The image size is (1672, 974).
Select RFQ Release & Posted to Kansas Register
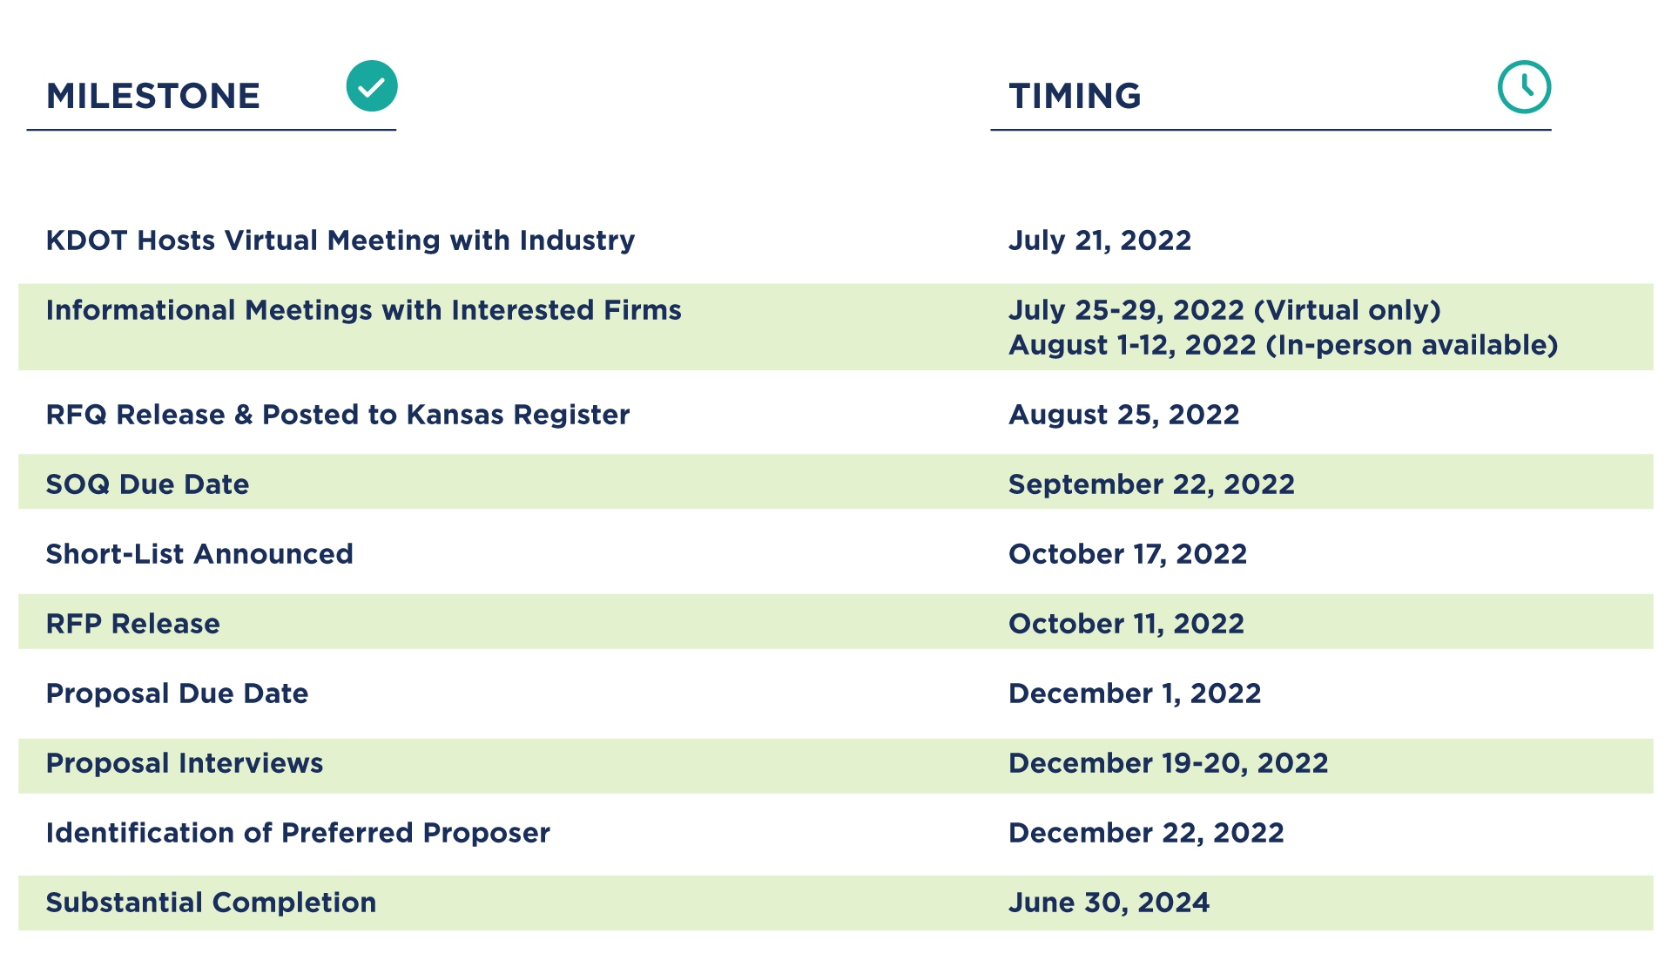[x=338, y=415]
